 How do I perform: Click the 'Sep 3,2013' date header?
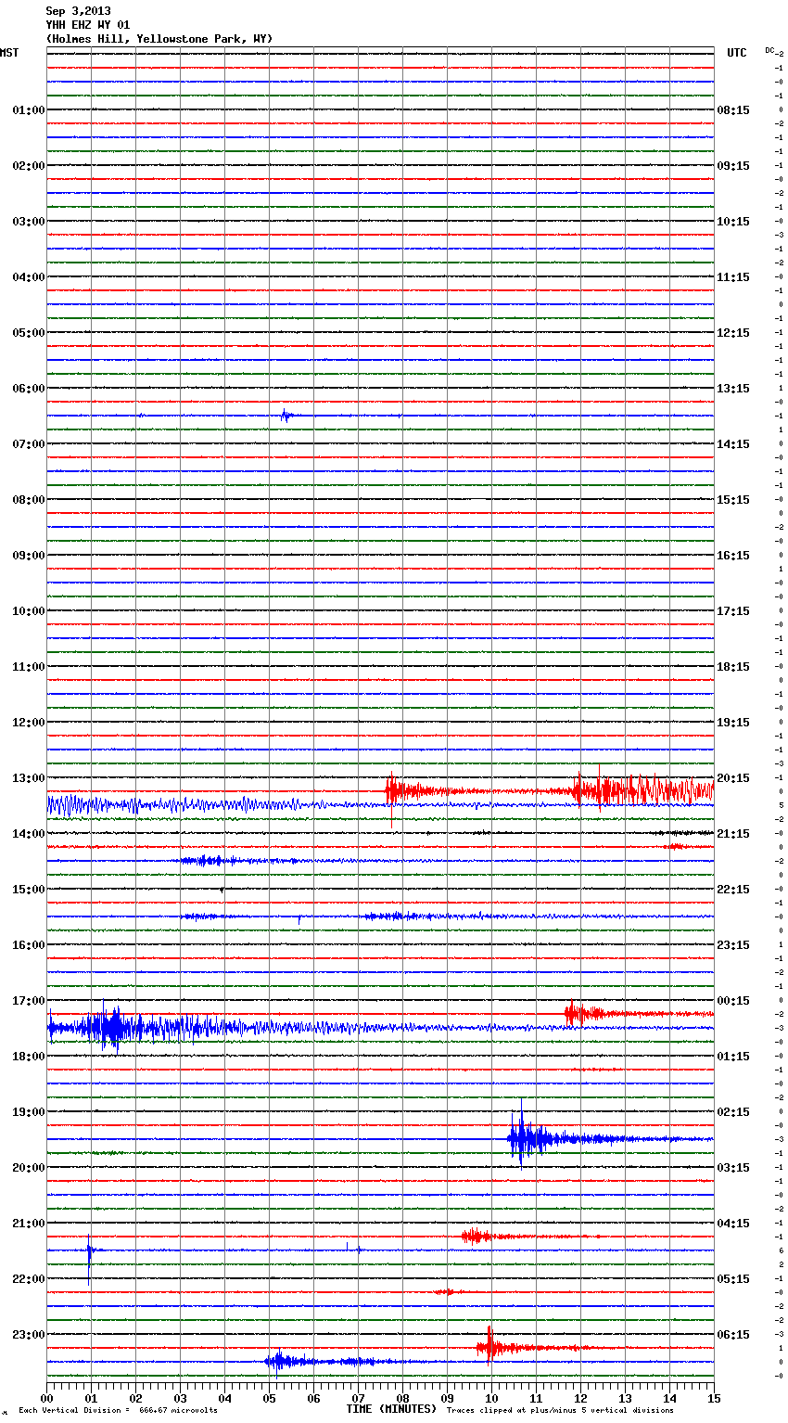coord(78,11)
